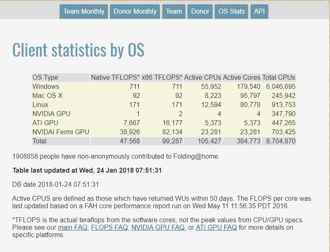Select the Team tab
Screen dimensions: 330x252
(x=174, y=12)
